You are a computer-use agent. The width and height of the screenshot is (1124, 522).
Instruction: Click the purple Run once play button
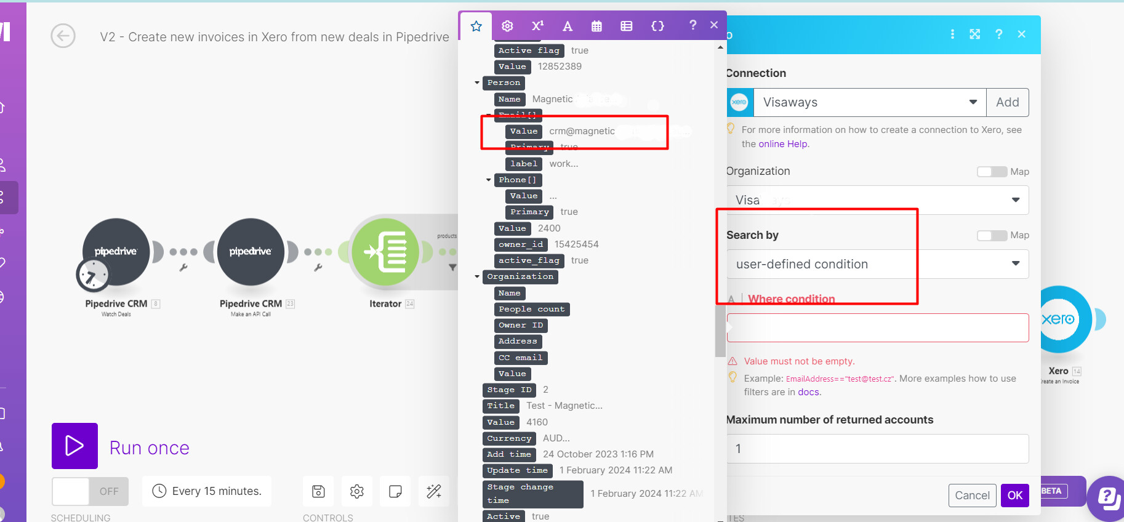click(x=74, y=446)
